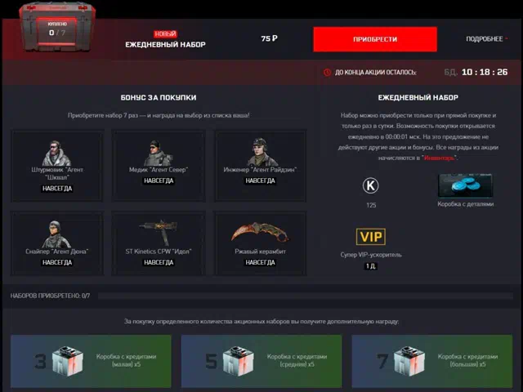Click the Новый badge above set title
523x392 pixels.
(x=165, y=34)
